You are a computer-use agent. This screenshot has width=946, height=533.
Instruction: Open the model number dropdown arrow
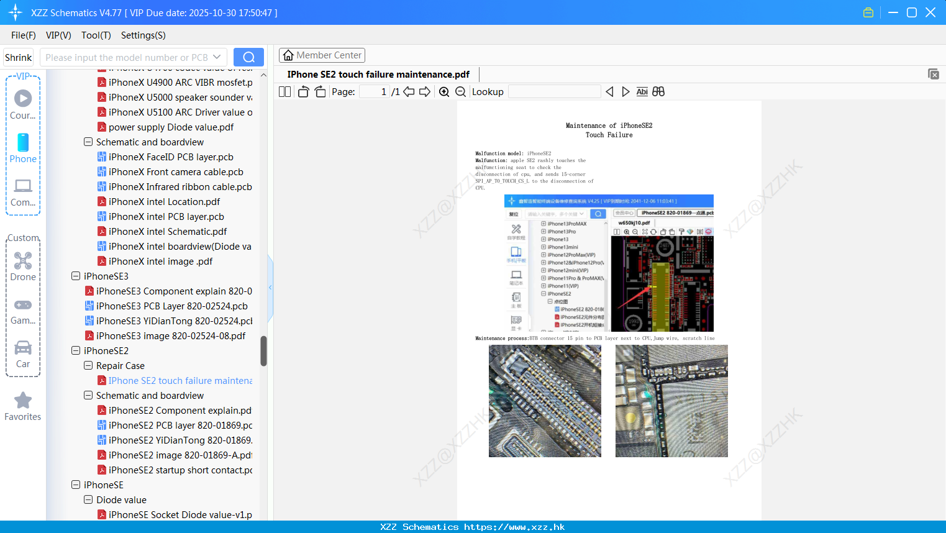click(x=217, y=57)
